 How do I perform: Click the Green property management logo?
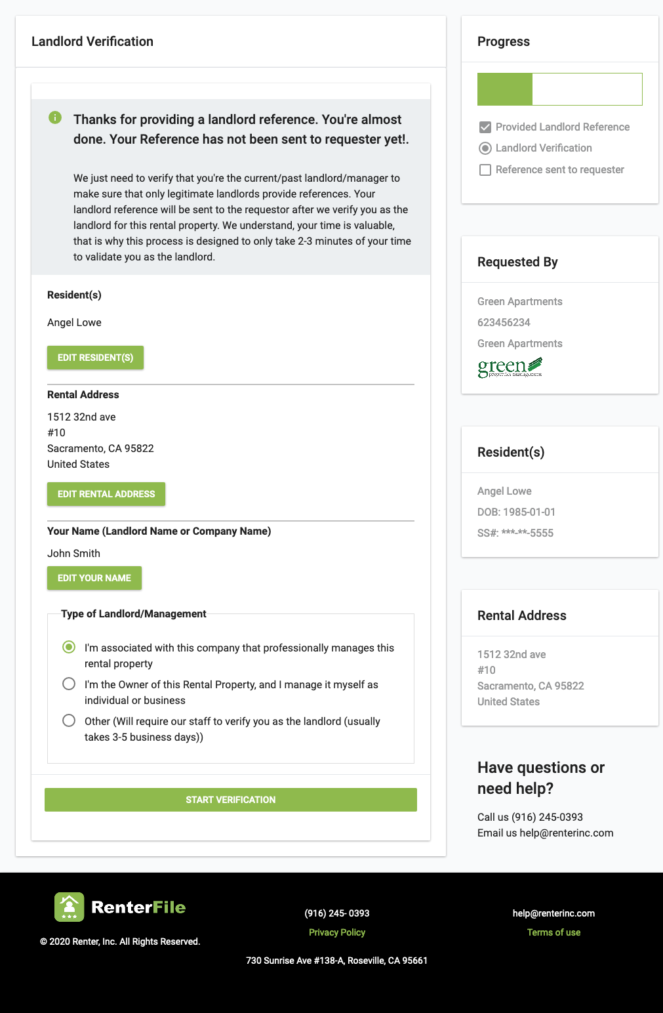(510, 367)
